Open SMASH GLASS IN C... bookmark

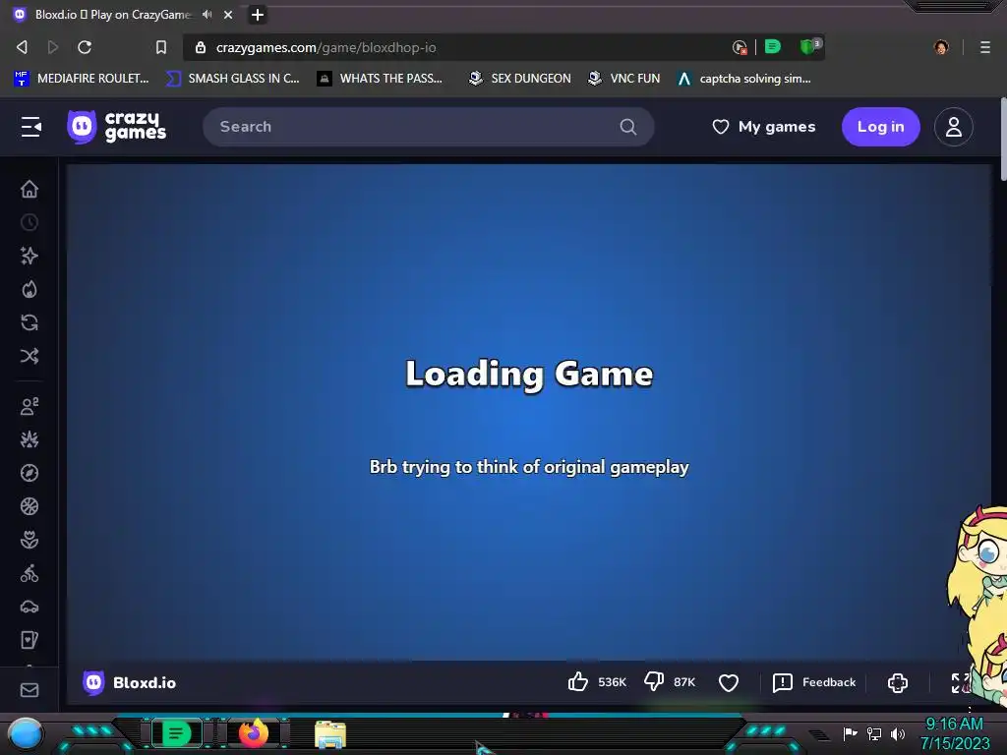[x=232, y=79]
